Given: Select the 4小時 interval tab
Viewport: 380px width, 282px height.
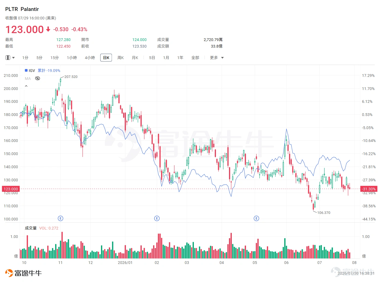Looking at the screenshot, I should (x=90, y=58).
